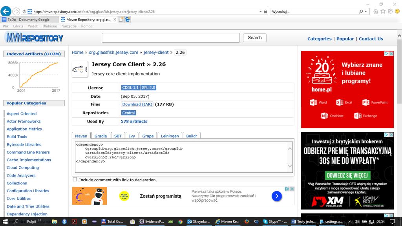Open Windows Start menu
The width and height of the screenshot is (402, 226).
[x=5, y=221]
